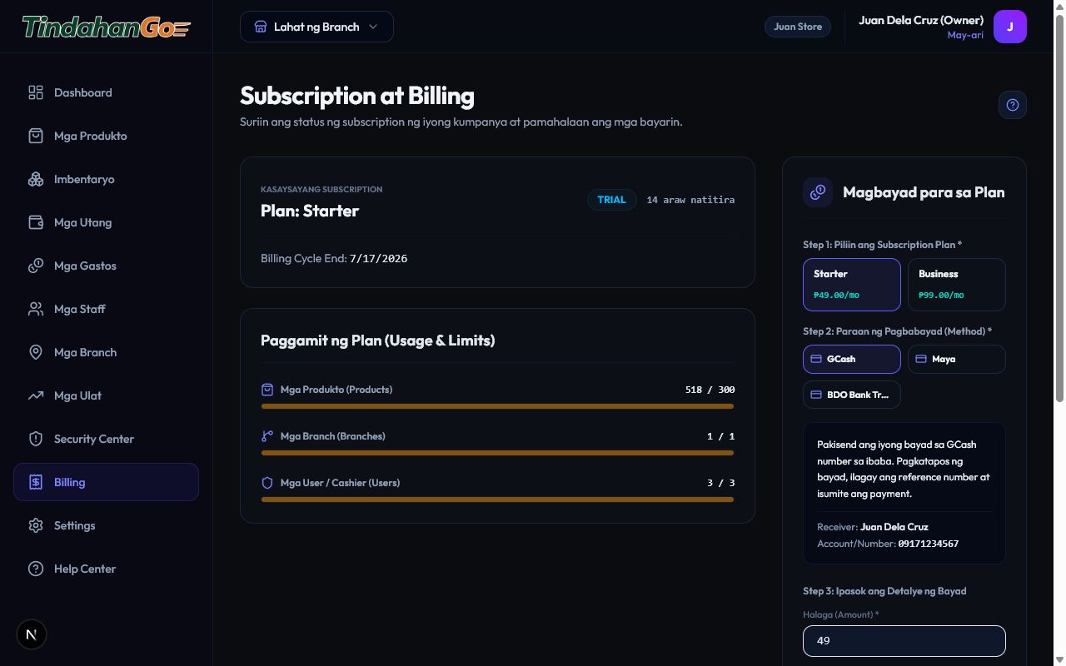Viewport: 1066px width, 666px height.
Task: Select Maya as payment method
Action: pyautogui.click(x=957, y=360)
